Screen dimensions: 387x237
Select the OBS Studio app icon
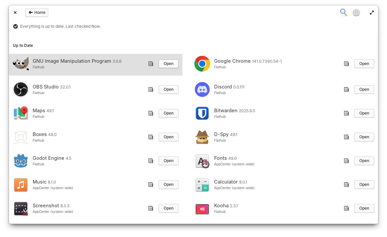(x=21, y=89)
